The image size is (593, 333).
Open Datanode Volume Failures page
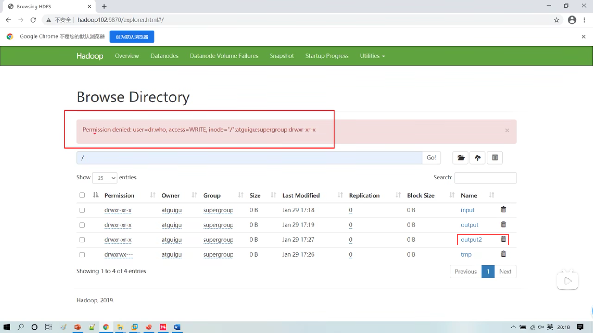tap(224, 56)
